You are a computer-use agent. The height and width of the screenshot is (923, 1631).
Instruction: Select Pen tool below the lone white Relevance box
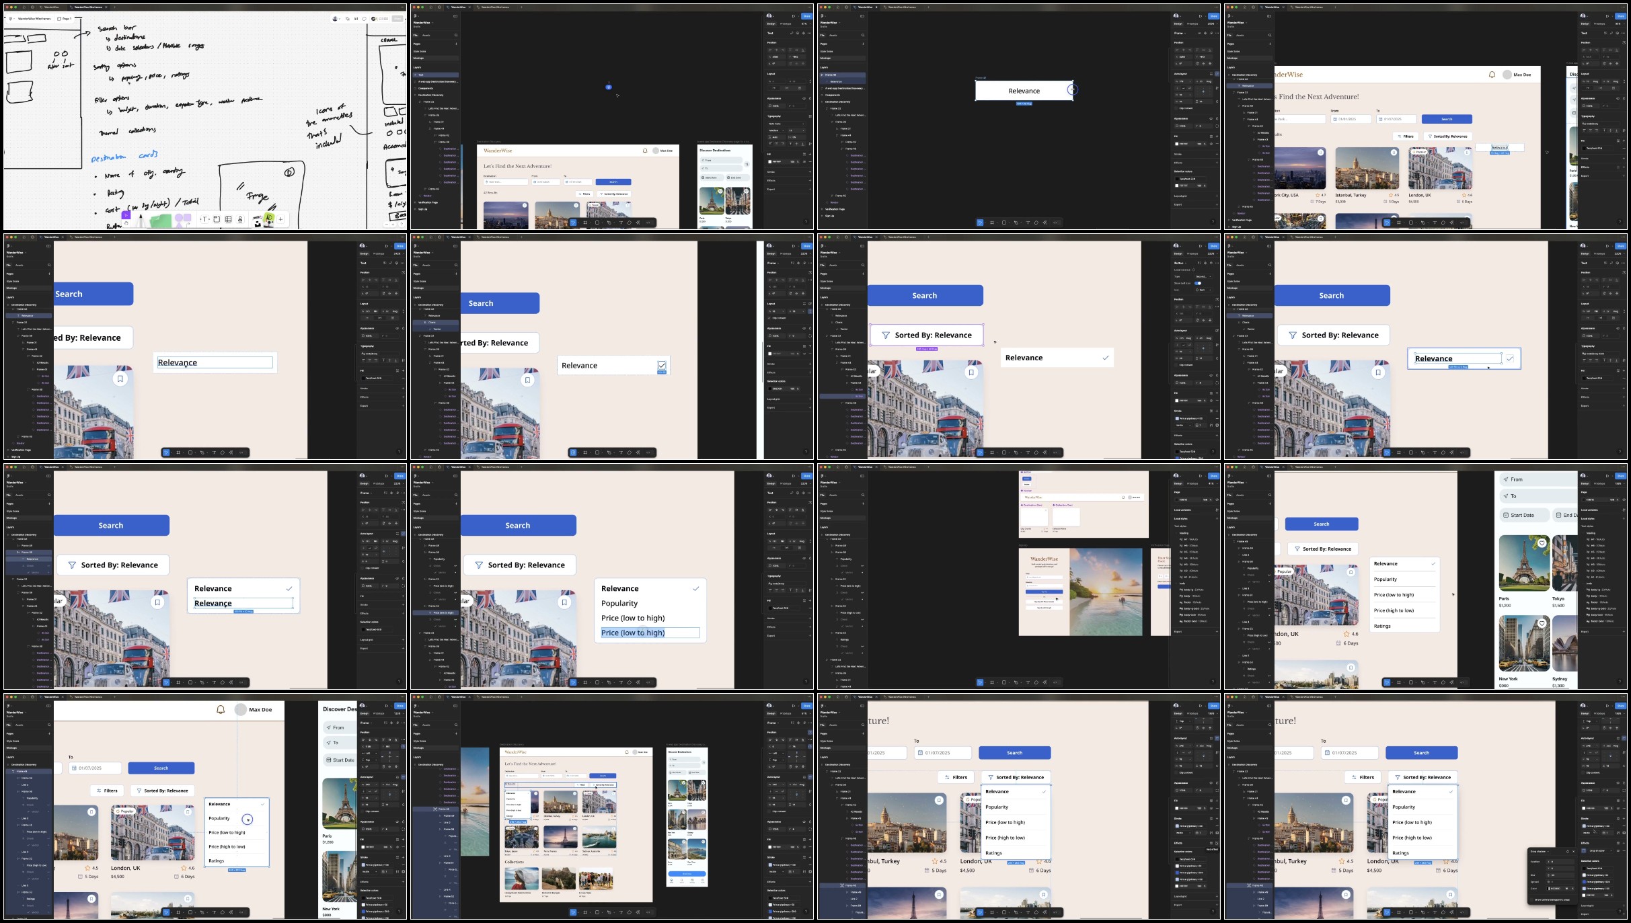(x=1016, y=223)
